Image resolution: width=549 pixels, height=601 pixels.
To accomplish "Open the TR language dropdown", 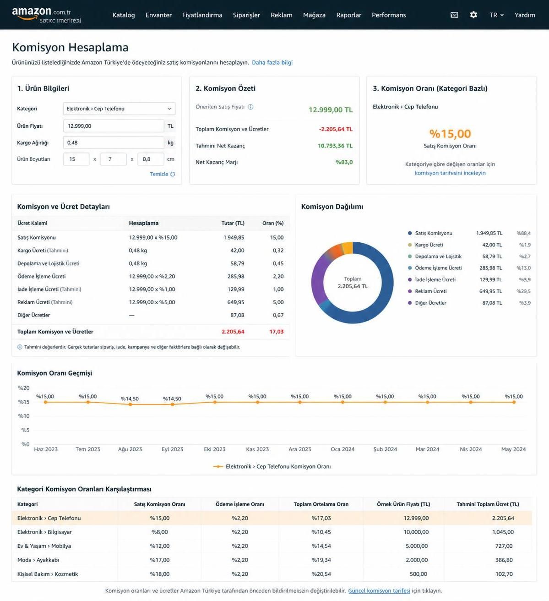I will tap(496, 15).
